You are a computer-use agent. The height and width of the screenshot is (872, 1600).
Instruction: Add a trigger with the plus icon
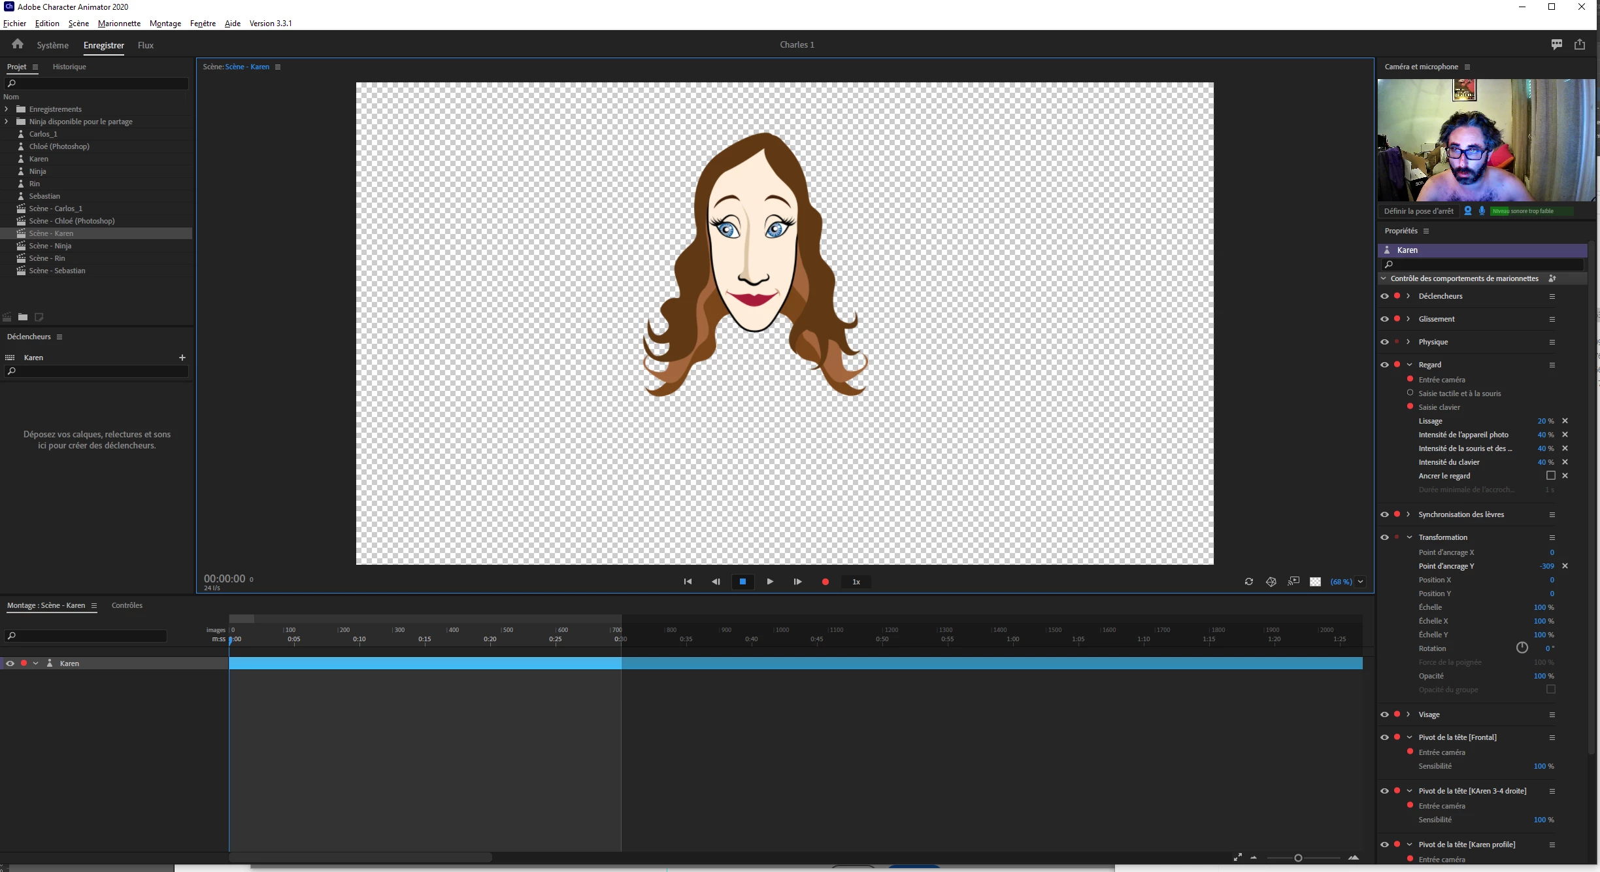coord(182,358)
